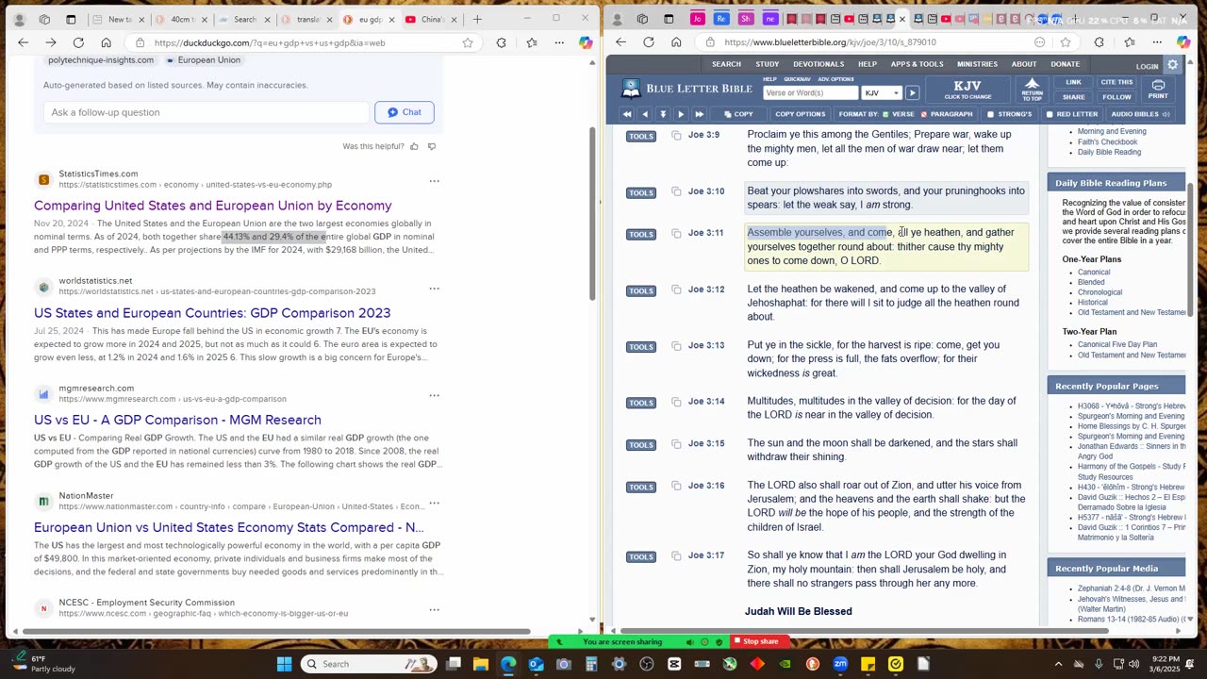This screenshot has width=1207, height=679.
Task: Click the Cite This button
Action: tap(1116, 83)
